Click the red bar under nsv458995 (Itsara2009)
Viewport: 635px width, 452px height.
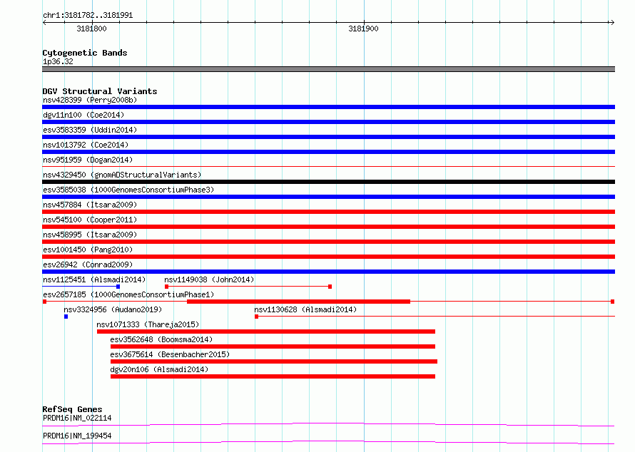click(x=328, y=242)
